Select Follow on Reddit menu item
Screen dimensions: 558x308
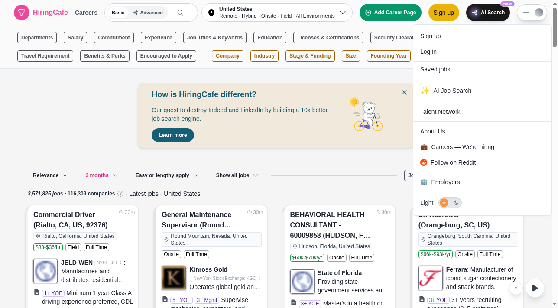(482, 162)
